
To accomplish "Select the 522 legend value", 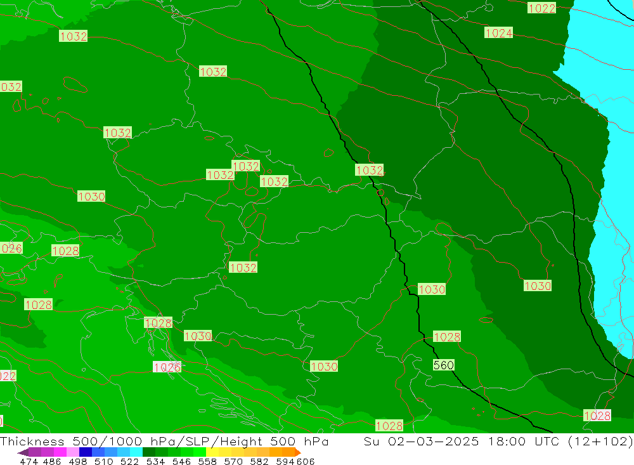I will [x=130, y=461].
